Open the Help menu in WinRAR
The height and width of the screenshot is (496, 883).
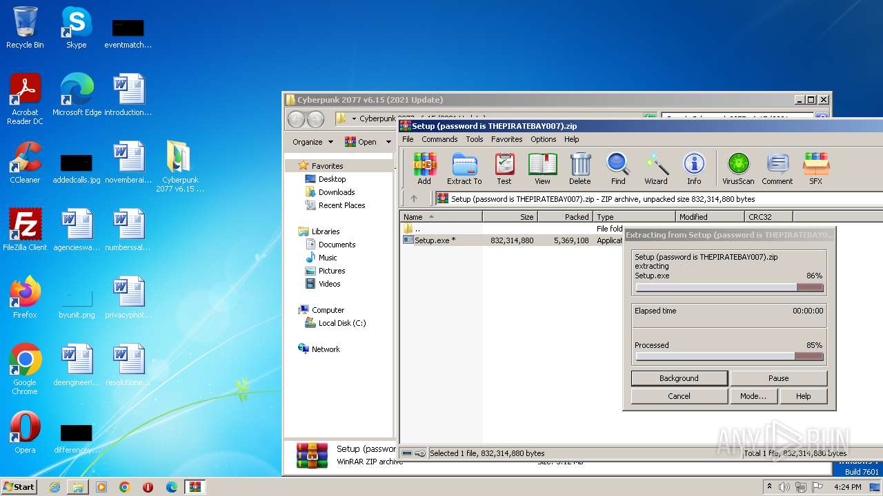point(572,139)
